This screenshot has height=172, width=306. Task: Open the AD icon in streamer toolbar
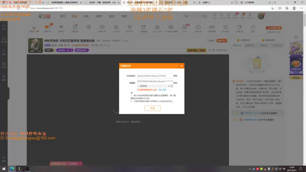tap(102, 27)
